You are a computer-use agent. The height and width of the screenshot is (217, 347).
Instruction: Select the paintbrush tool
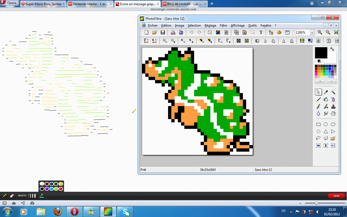[319, 107]
